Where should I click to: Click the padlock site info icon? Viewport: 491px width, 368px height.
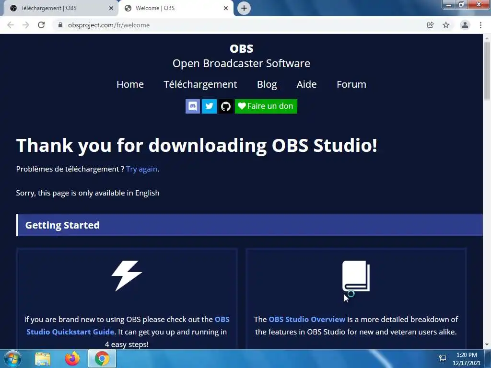[60, 25]
